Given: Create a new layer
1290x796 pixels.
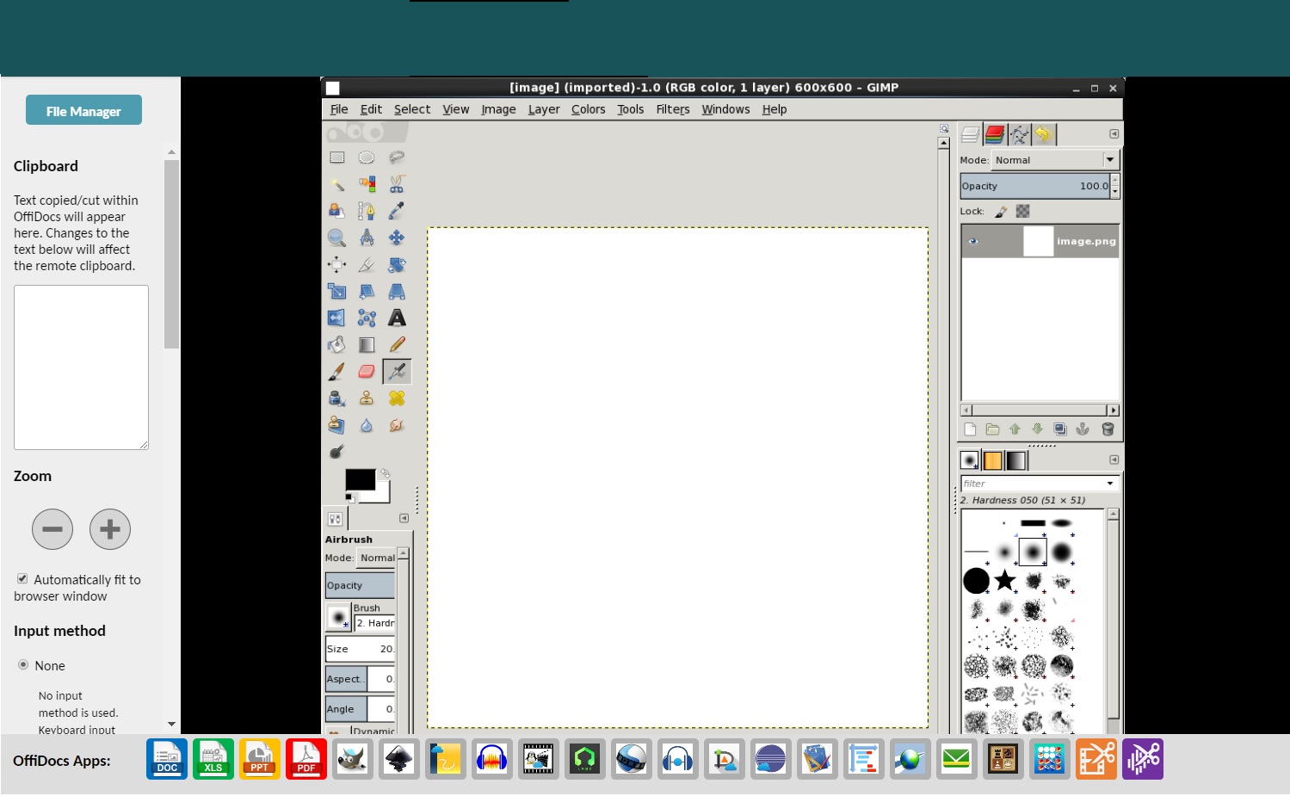Looking at the screenshot, I should click(971, 429).
